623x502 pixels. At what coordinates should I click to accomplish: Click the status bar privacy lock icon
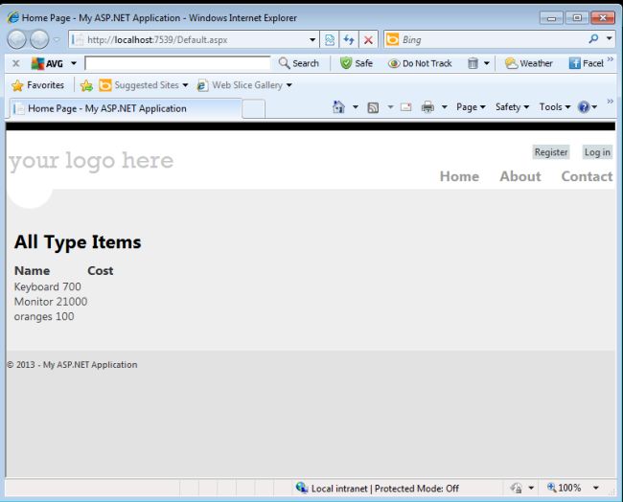tap(516, 488)
